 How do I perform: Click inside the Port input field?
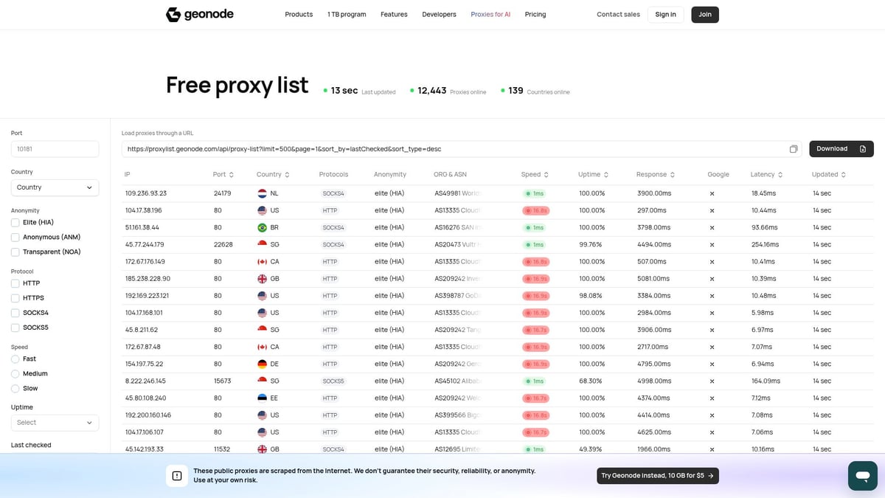(x=55, y=148)
